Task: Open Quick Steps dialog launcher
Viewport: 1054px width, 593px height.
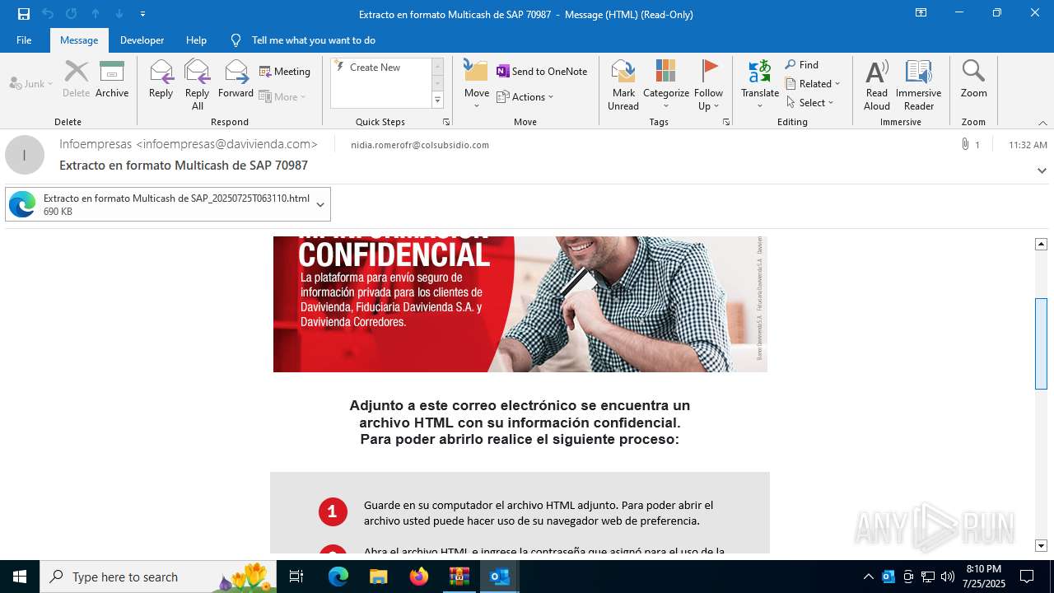Action: [446, 122]
